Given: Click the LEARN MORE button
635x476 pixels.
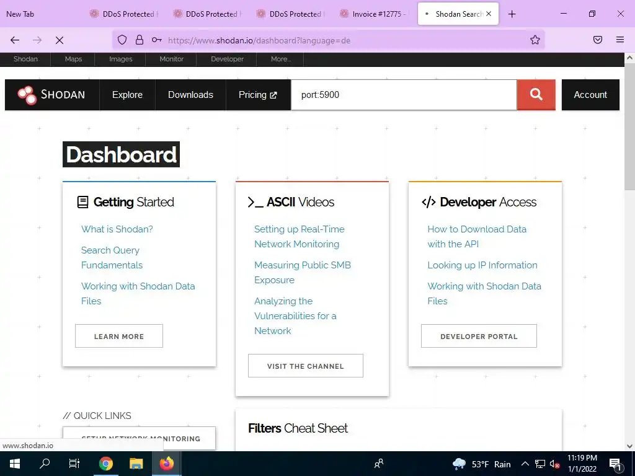Looking at the screenshot, I should 119,336.
